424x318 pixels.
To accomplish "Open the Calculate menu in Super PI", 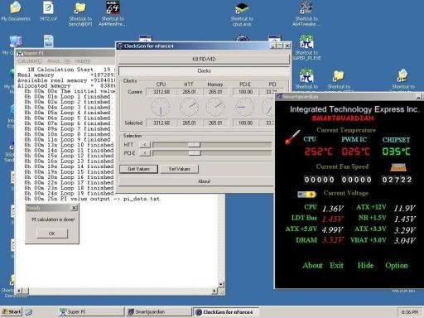I will pos(30,61).
